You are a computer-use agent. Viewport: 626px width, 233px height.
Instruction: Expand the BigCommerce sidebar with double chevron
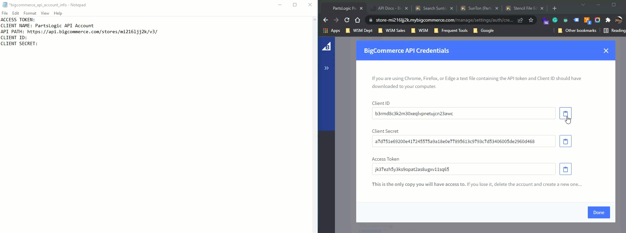[326, 68]
